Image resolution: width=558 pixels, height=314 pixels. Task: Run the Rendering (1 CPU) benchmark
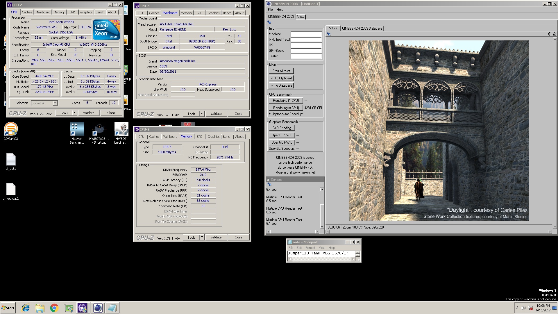[x=286, y=101]
